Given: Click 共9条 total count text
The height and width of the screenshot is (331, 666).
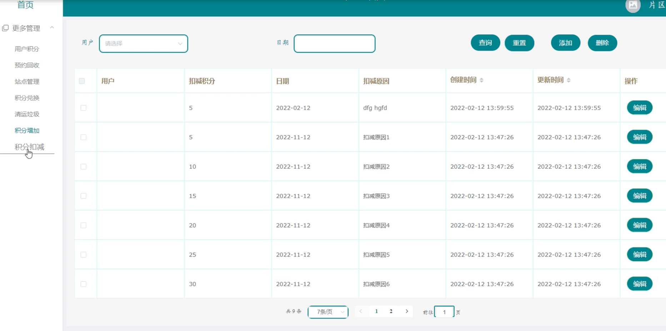Looking at the screenshot, I should click(x=294, y=311).
